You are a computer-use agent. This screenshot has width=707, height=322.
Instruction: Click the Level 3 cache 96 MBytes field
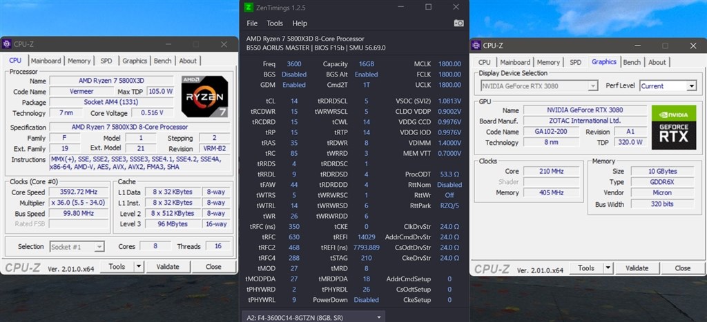click(173, 224)
